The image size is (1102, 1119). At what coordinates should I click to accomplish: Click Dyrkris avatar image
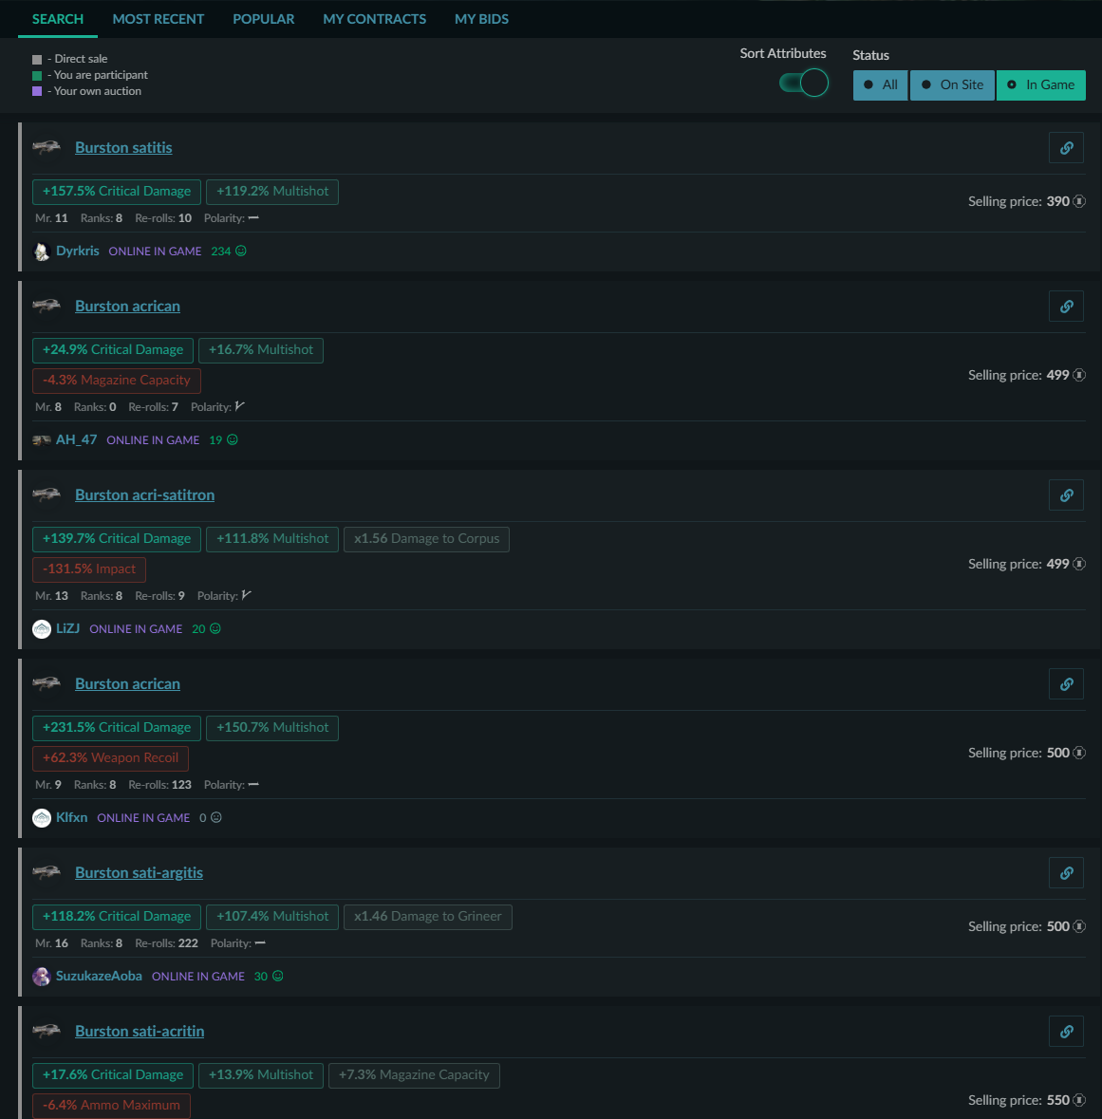coord(42,252)
